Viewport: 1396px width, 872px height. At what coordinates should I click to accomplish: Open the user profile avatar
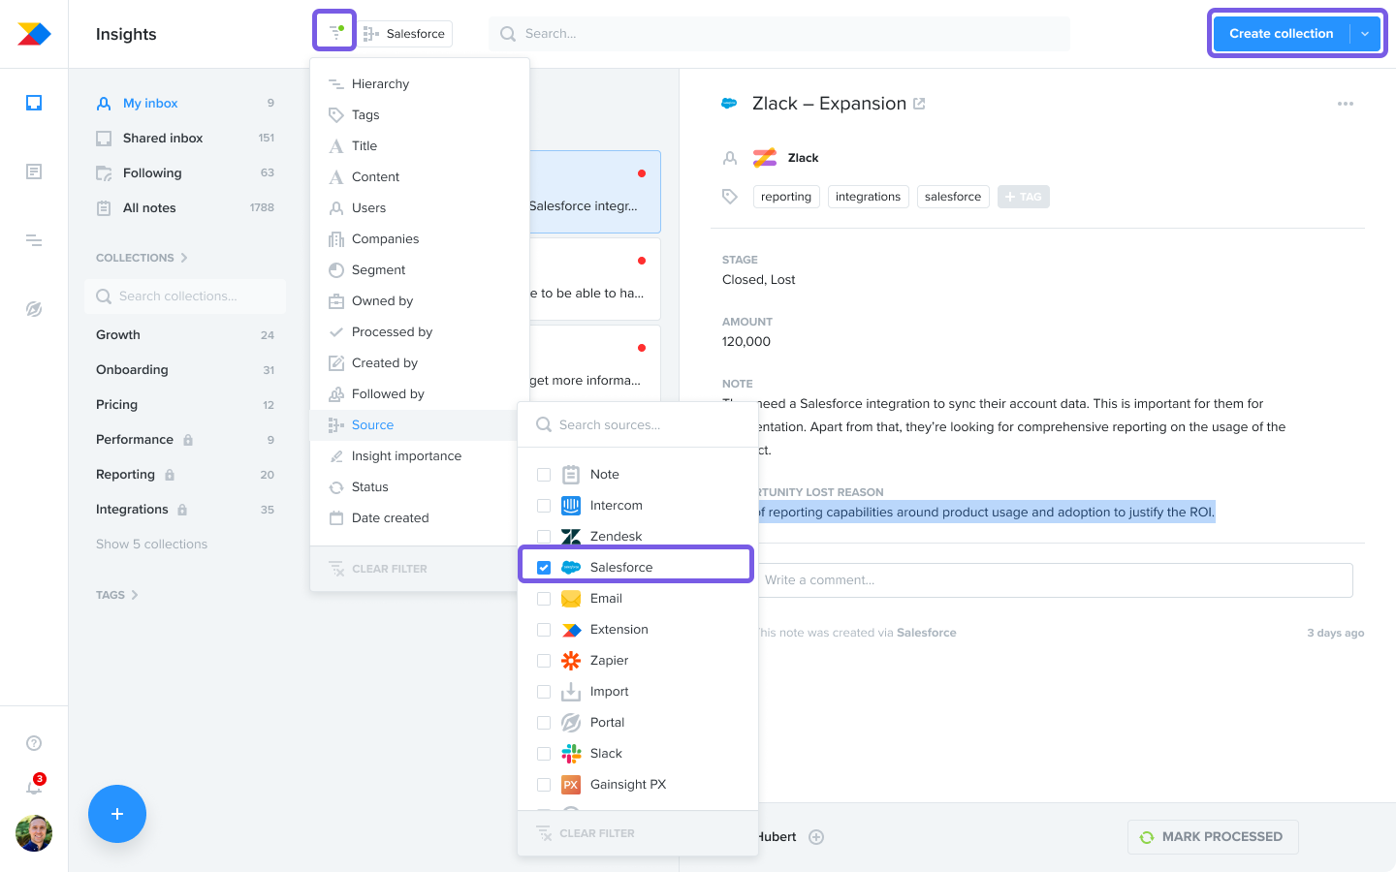click(34, 833)
